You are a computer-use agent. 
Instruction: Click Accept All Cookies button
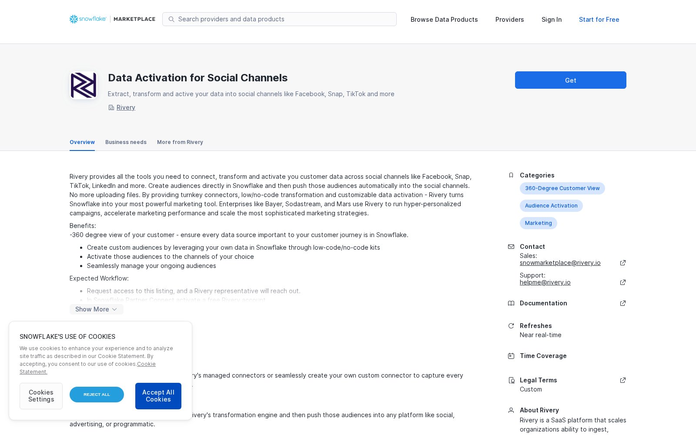[x=158, y=396]
